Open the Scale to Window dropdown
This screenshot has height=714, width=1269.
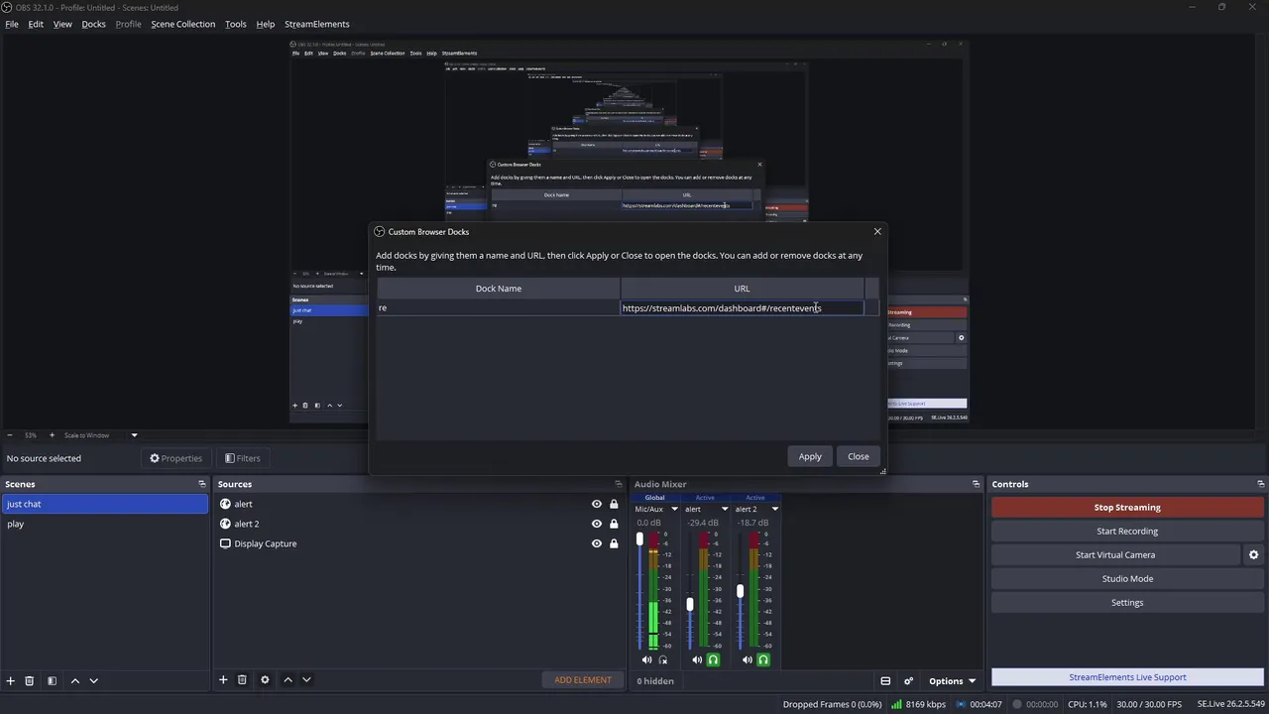[134, 435]
